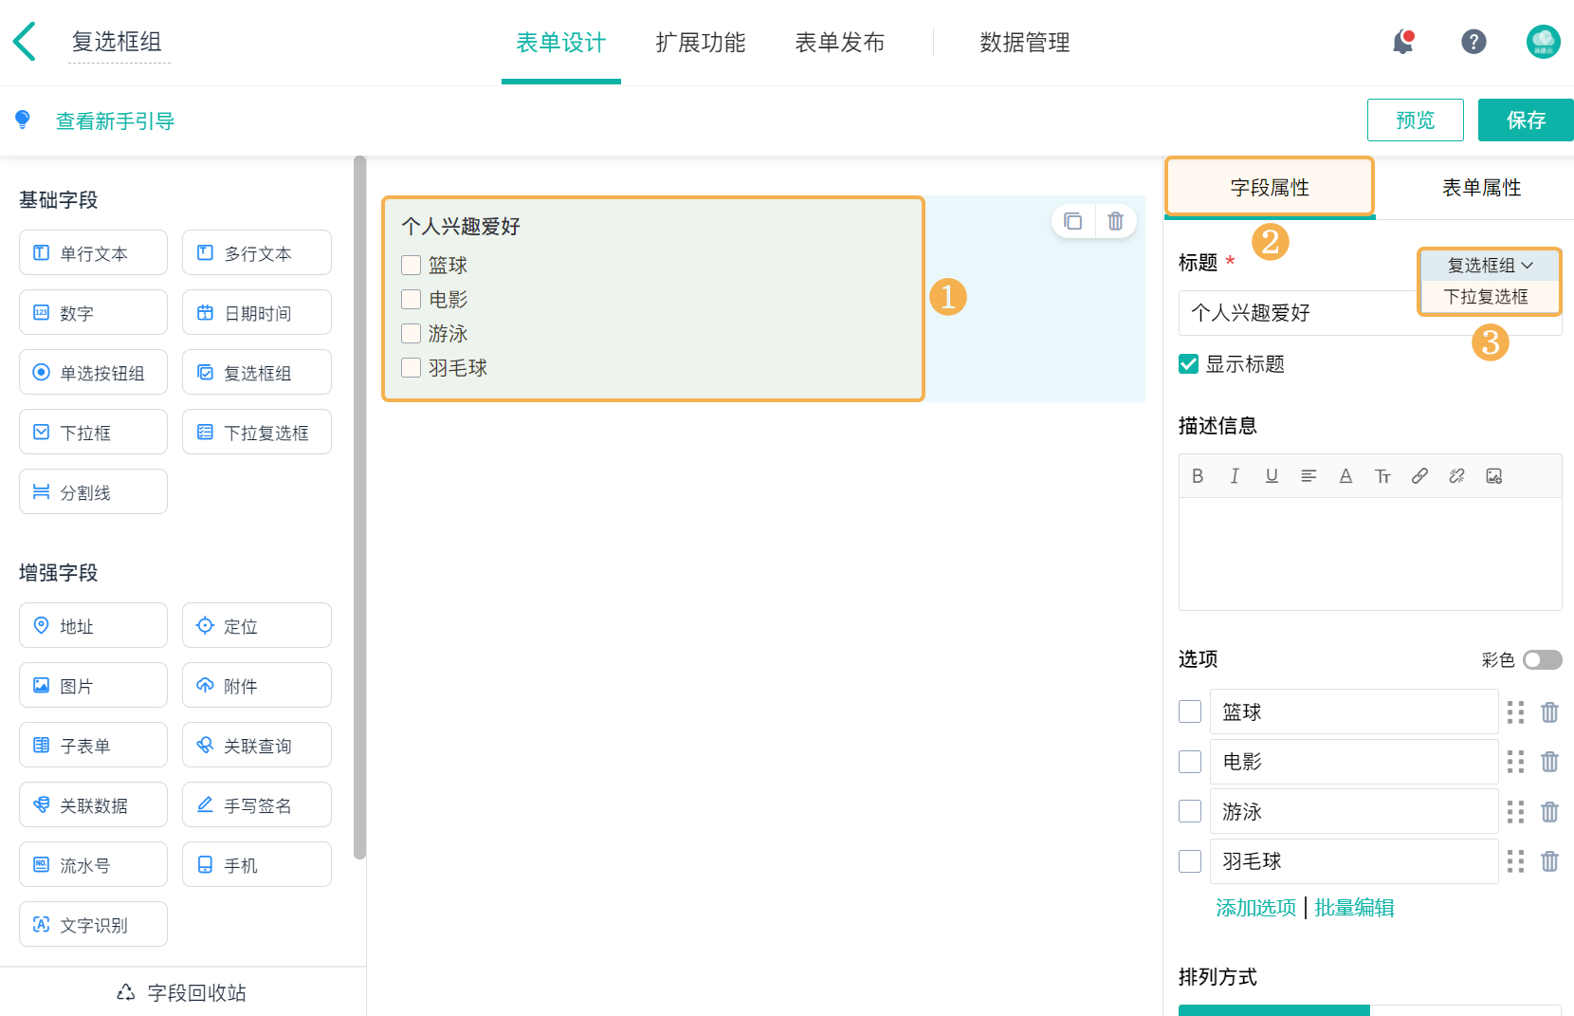Open the help question mark icon
This screenshot has width=1574, height=1016.
click(1473, 42)
